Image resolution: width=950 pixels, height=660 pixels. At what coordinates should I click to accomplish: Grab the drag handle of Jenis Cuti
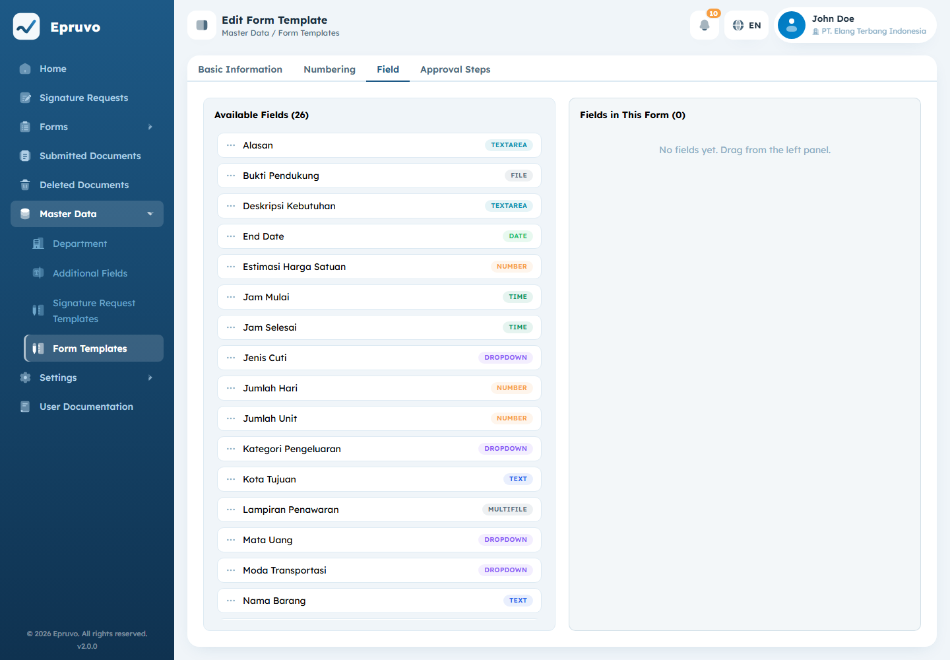pyautogui.click(x=231, y=358)
